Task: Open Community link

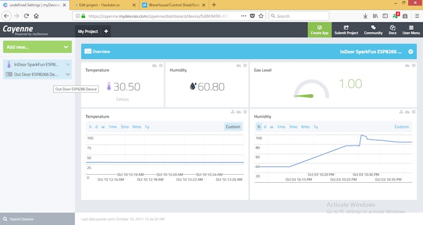Action: 373,30
